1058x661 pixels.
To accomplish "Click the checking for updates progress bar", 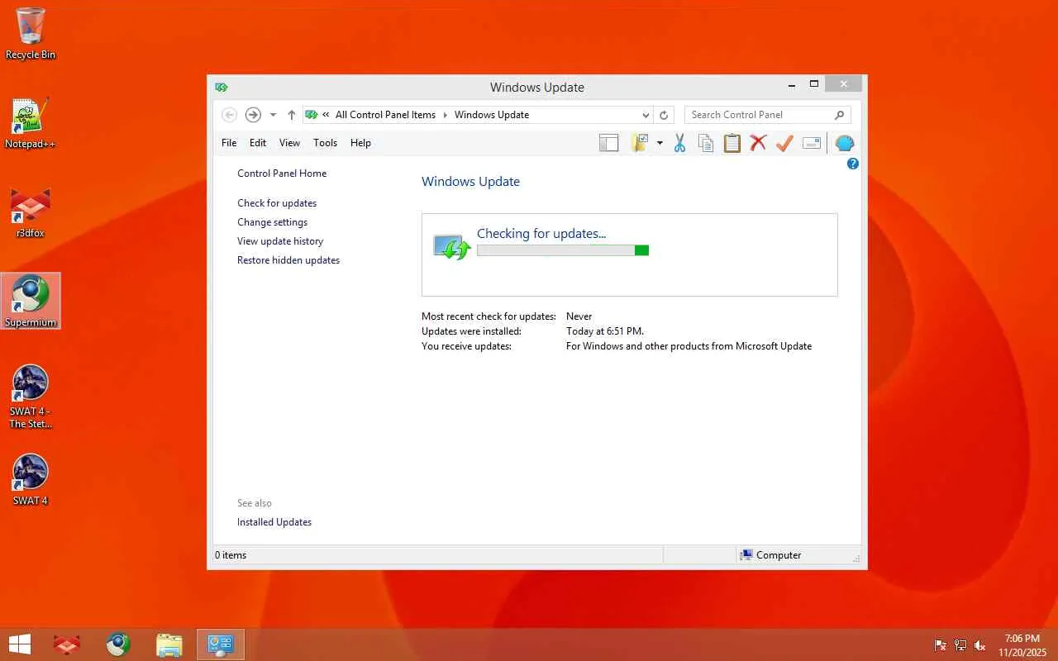I will coord(563,250).
